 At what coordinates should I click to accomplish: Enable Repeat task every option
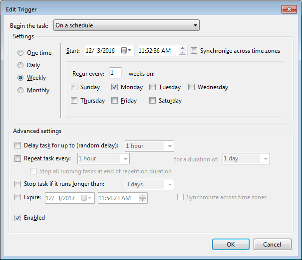17,158
